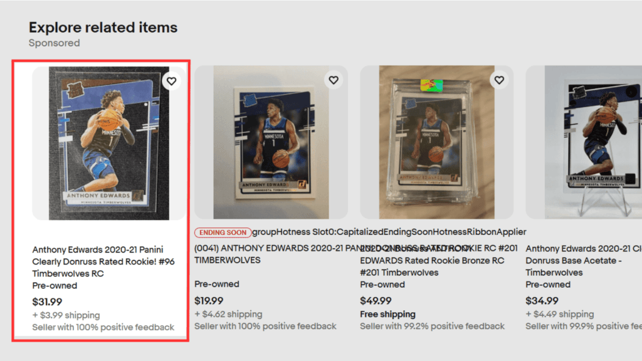Open the Base Acetate card on stand image
Image resolution: width=642 pixels, height=361 pixels.
[x=584, y=142]
